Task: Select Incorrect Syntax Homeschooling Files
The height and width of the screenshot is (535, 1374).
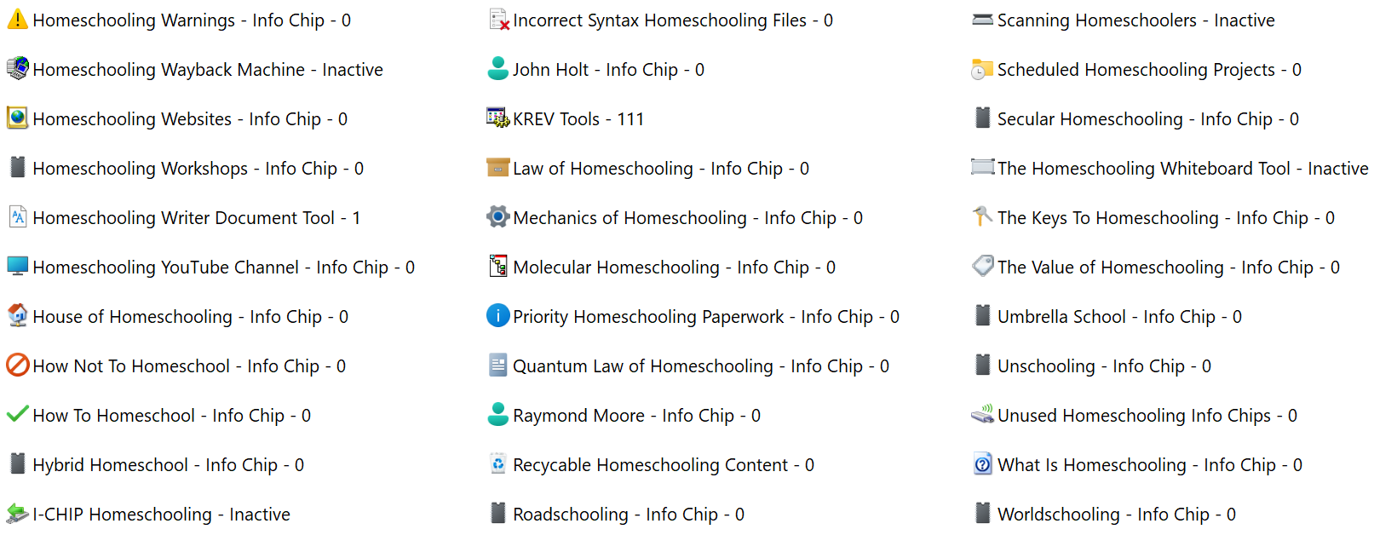Action: (672, 20)
